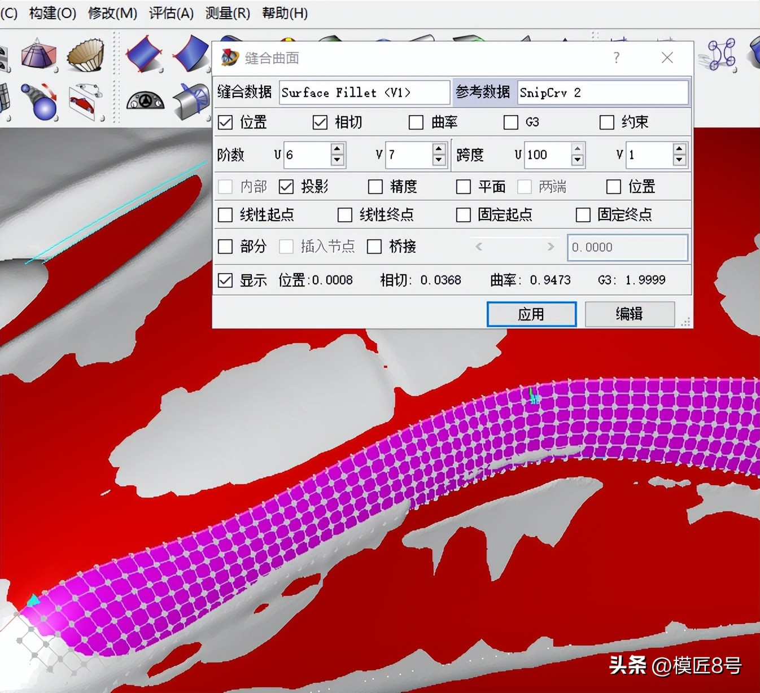Click the blue patch surface icon with red edges
The width and height of the screenshot is (760, 693).
click(143, 52)
